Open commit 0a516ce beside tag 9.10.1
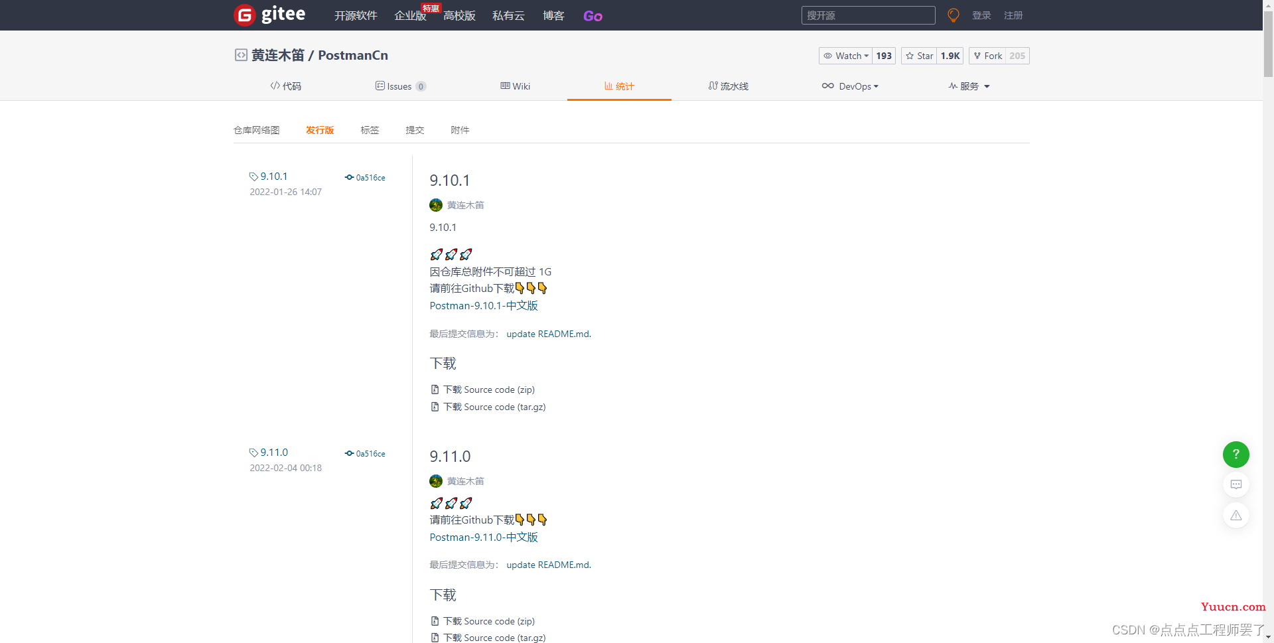1274x643 pixels. 365,178
